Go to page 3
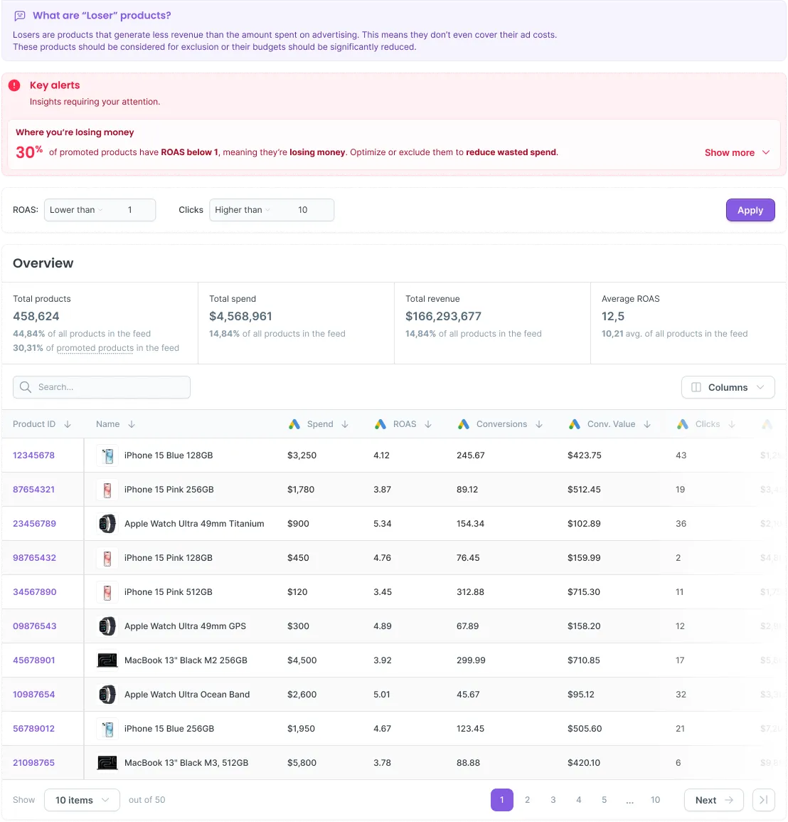788x822 pixels. click(x=553, y=800)
